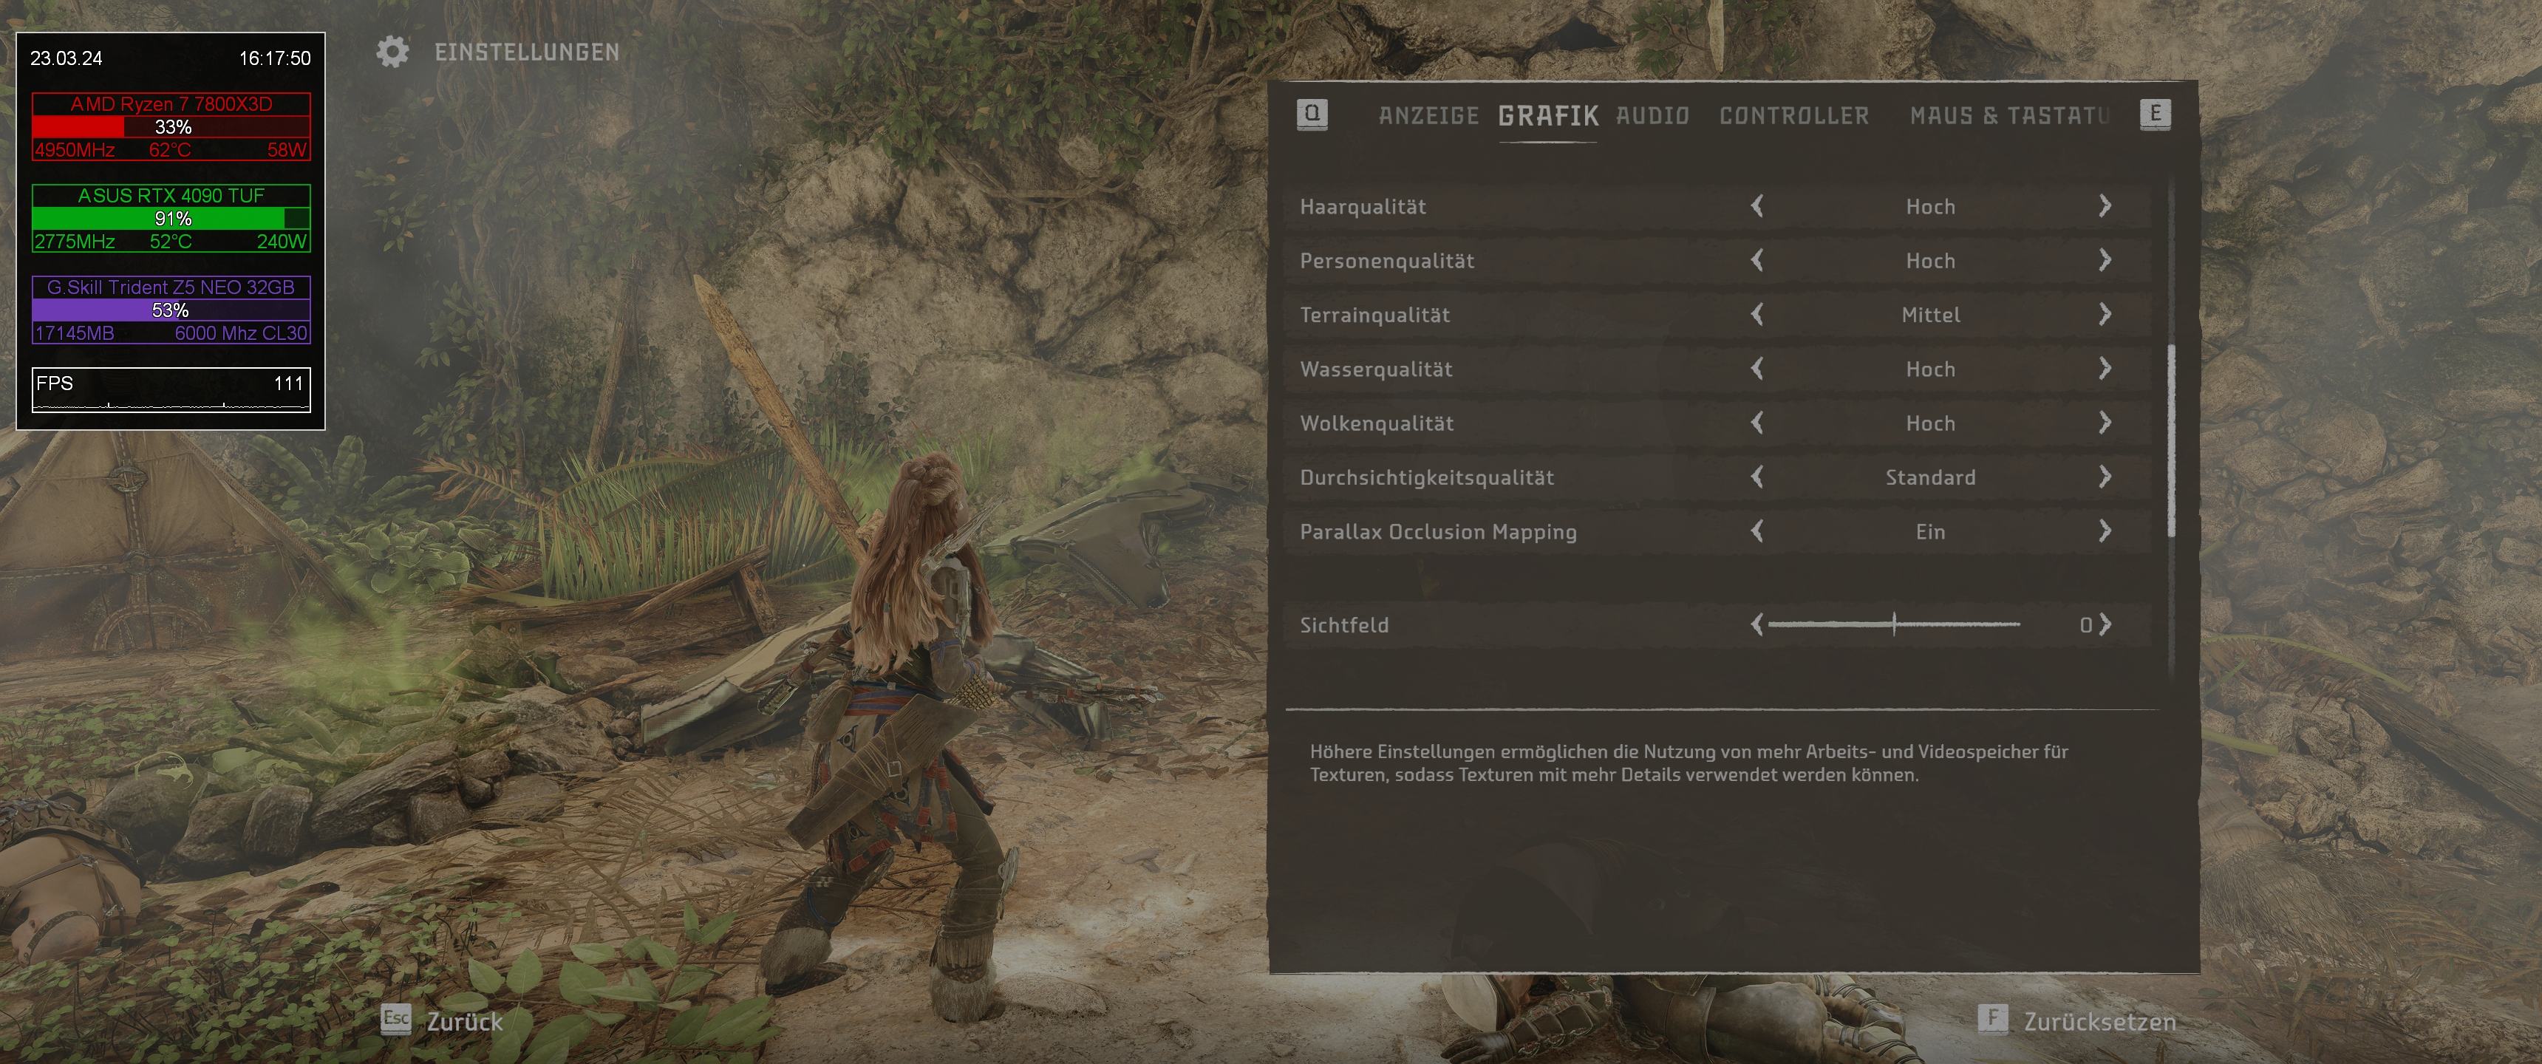Click the Ein value of Parallax Occlusion Mapping
The image size is (2542, 1064).
click(1930, 532)
